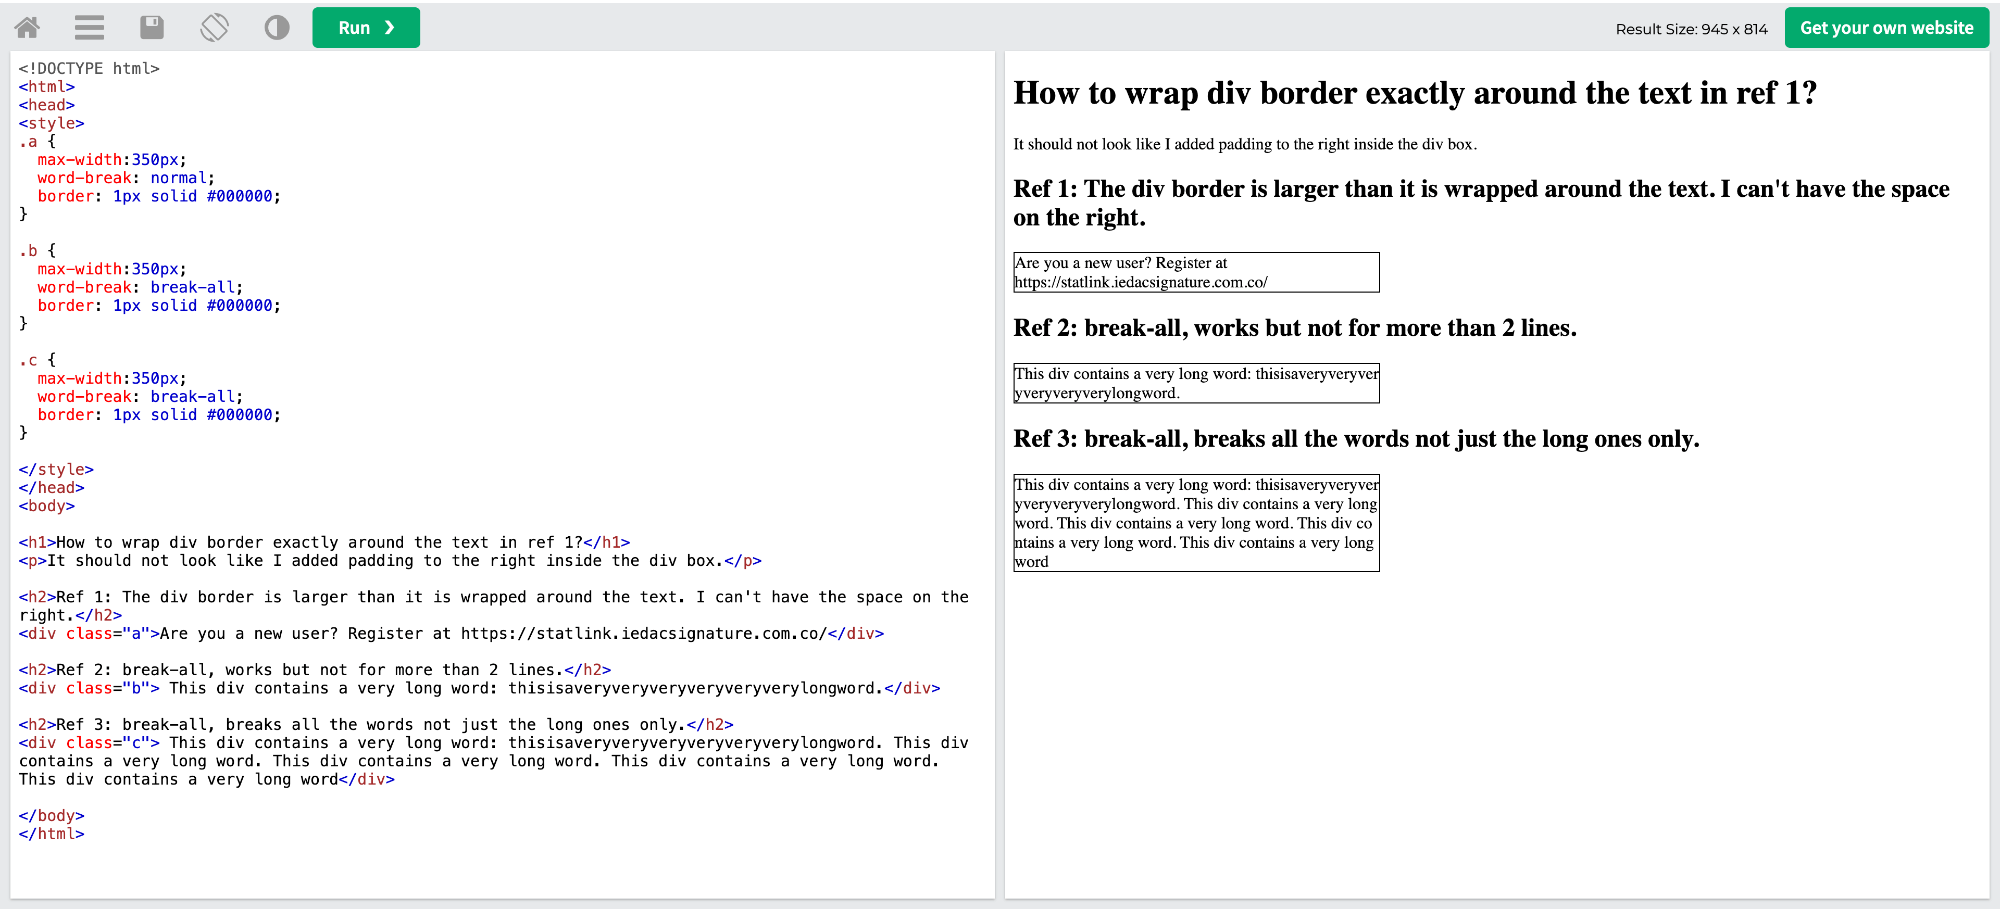Click the 'word-break: normal;' code line

[126, 178]
